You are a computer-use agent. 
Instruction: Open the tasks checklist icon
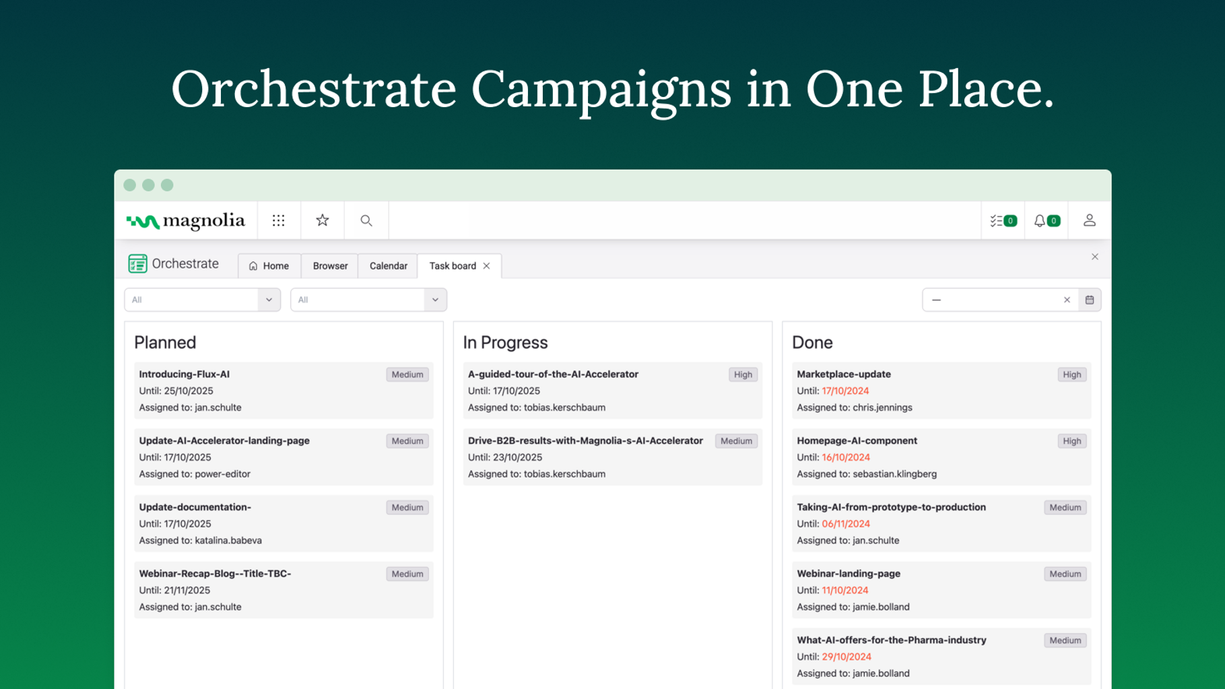point(1003,220)
